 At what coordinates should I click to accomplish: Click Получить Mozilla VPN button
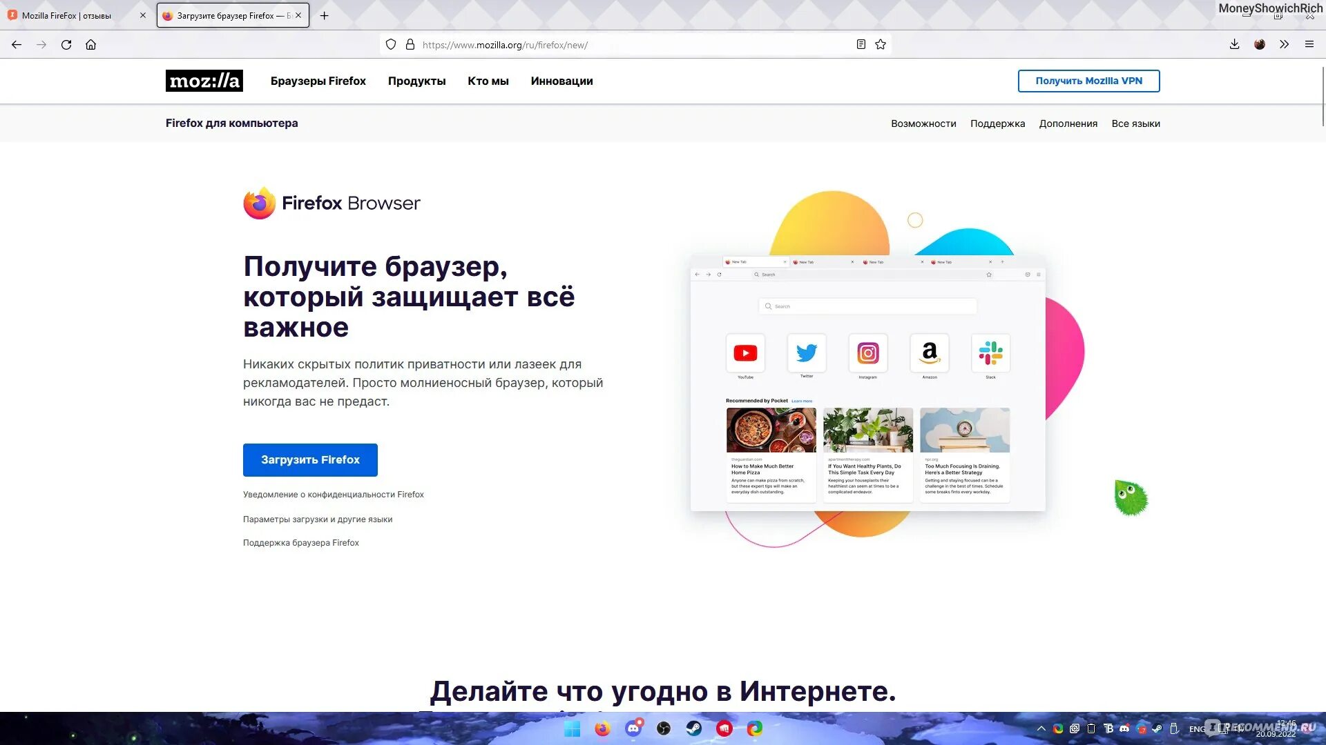click(x=1088, y=81)
